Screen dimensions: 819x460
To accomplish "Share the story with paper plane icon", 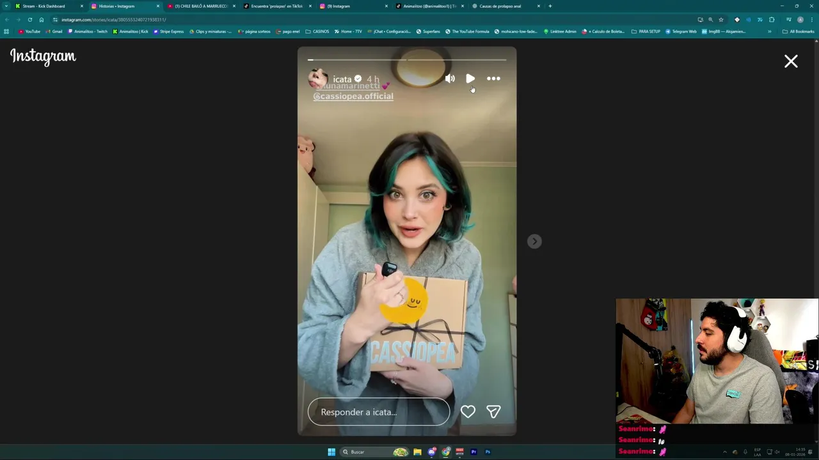I will (493, 412).
